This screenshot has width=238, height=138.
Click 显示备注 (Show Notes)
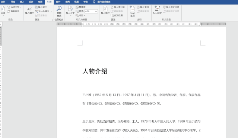(41, 15)
